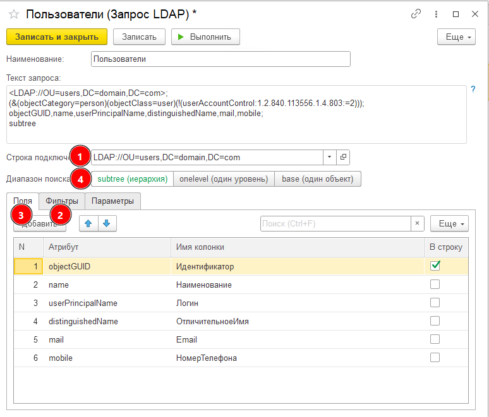Viewport: 489px width, 417px height.
Task: Click the Имя колонки column header
Action: (298, 247)
